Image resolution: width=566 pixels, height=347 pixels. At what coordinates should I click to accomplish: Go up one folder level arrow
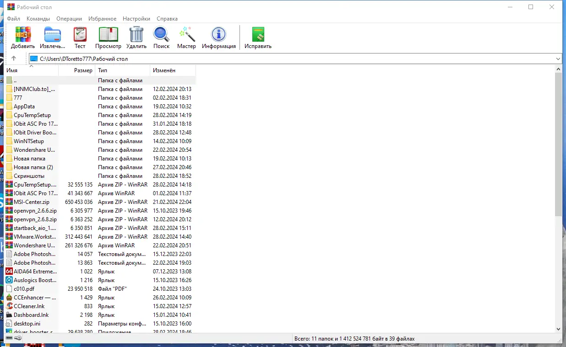click(14, 59)
